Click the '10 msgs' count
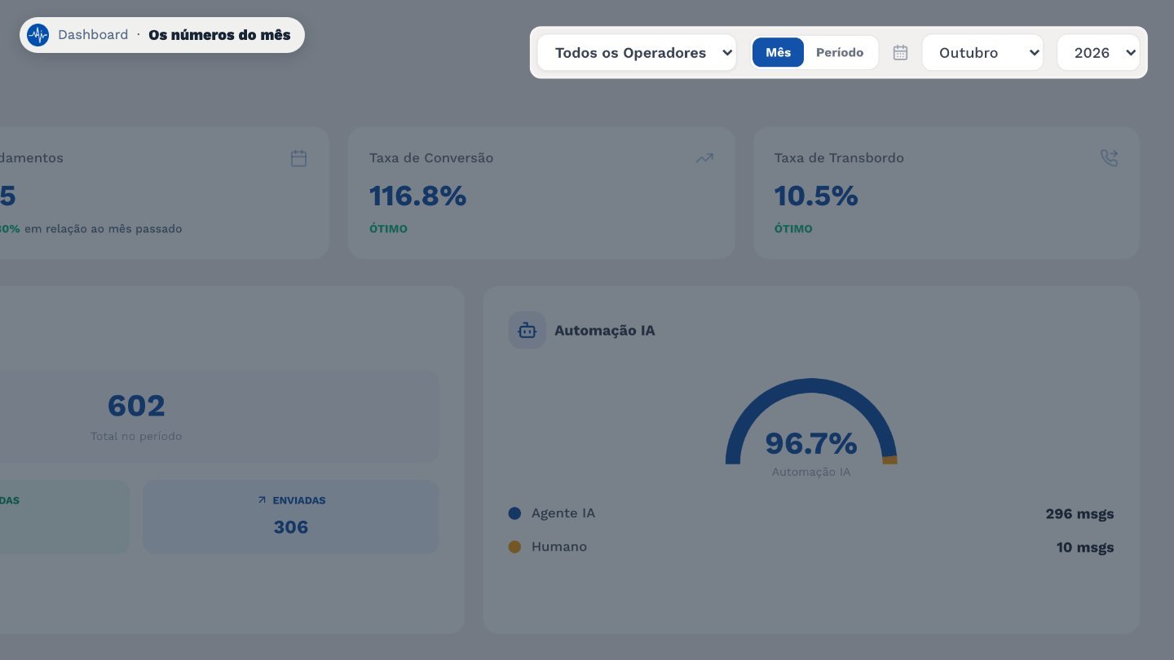 click(x=1085, y=548)
